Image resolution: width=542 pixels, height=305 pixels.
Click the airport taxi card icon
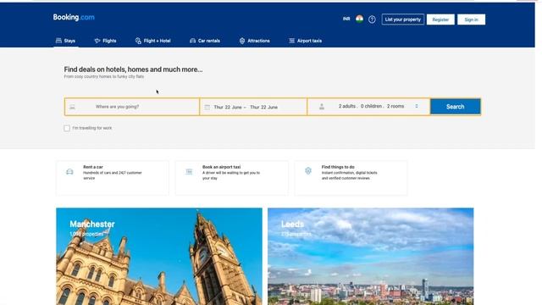[x=189, y=171]
